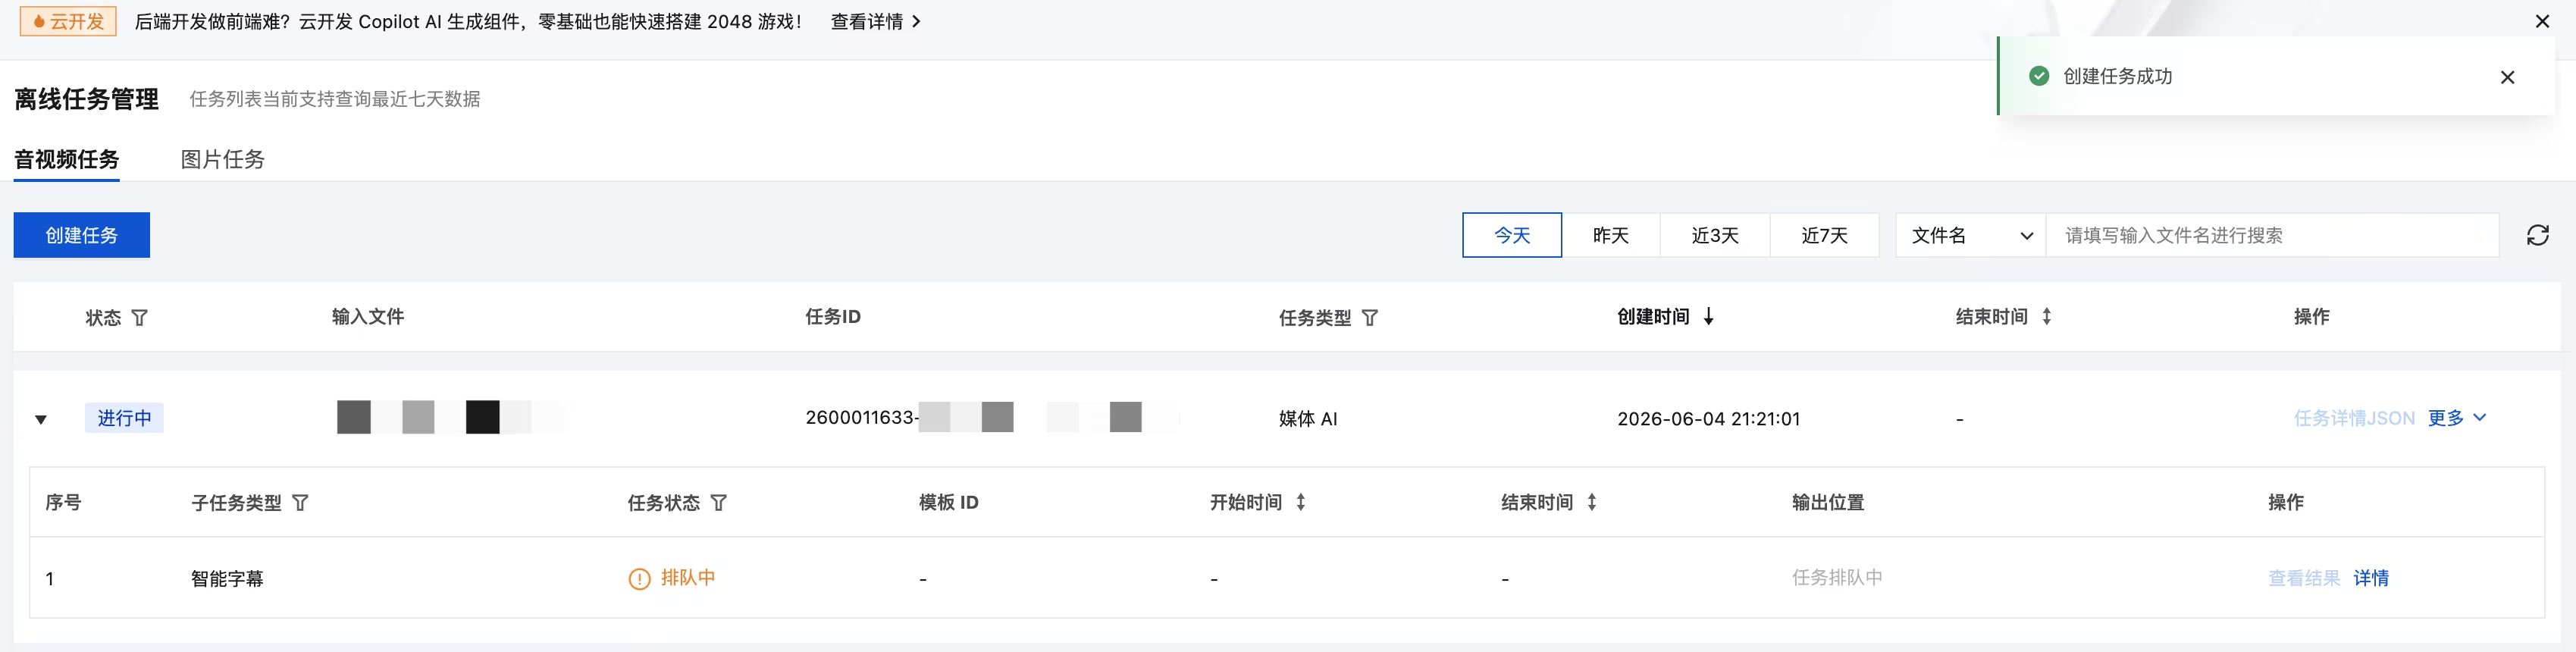The width and height of the screenshot is (2576, 652).
Task: Dismiss the 创建任务成功 notification
Action: click(x=2507, y=77)
